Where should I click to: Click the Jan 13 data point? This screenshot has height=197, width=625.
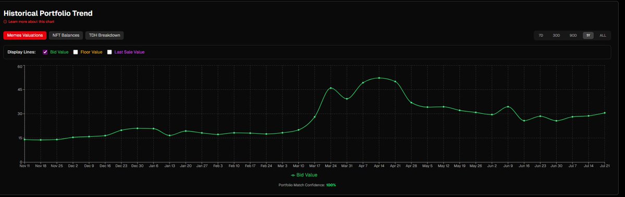click(x=170, y=136)
